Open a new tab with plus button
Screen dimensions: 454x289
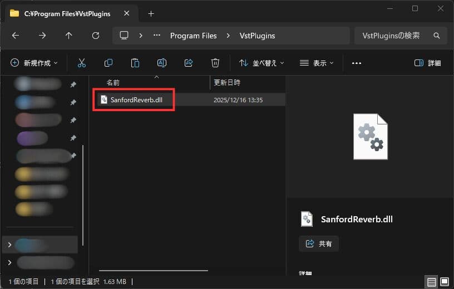pos(151,13)
